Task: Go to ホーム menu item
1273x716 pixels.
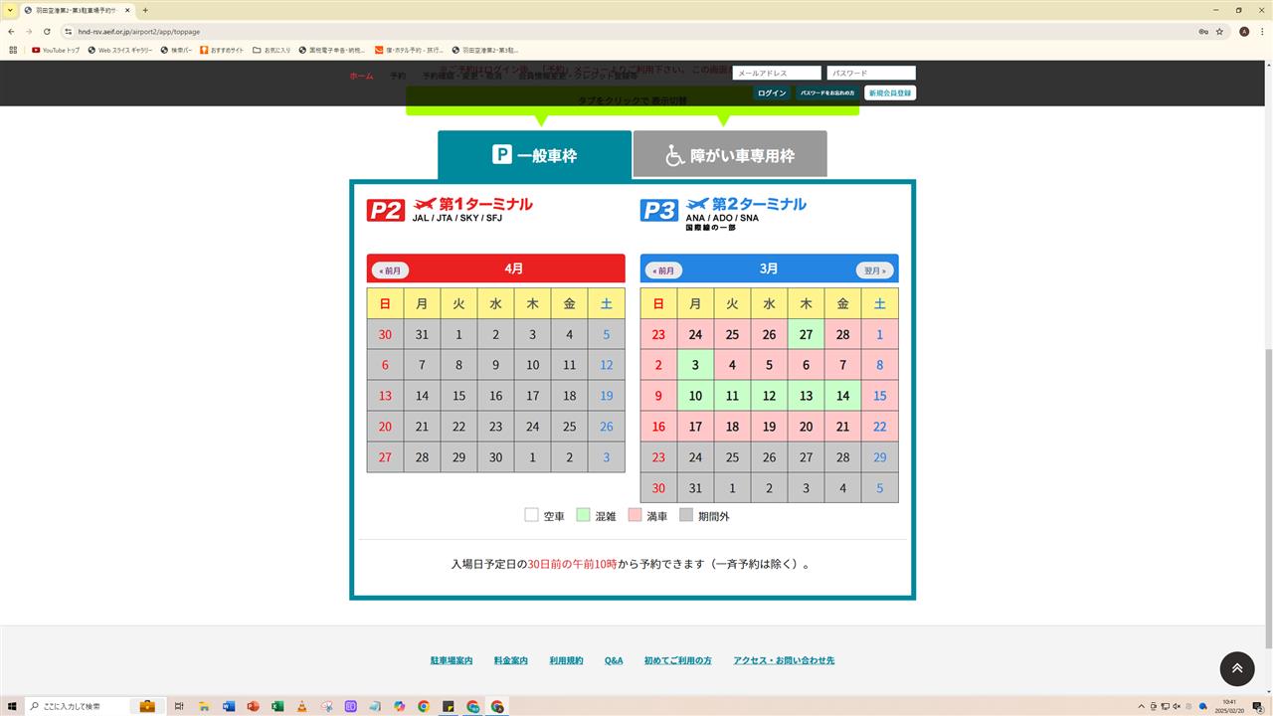Action: [x=361, y=76]
